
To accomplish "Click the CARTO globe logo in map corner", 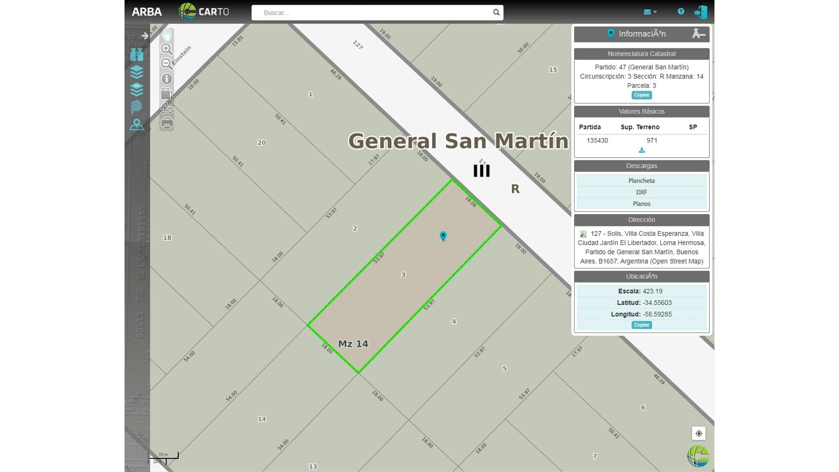I will click(x=698, y=456).
